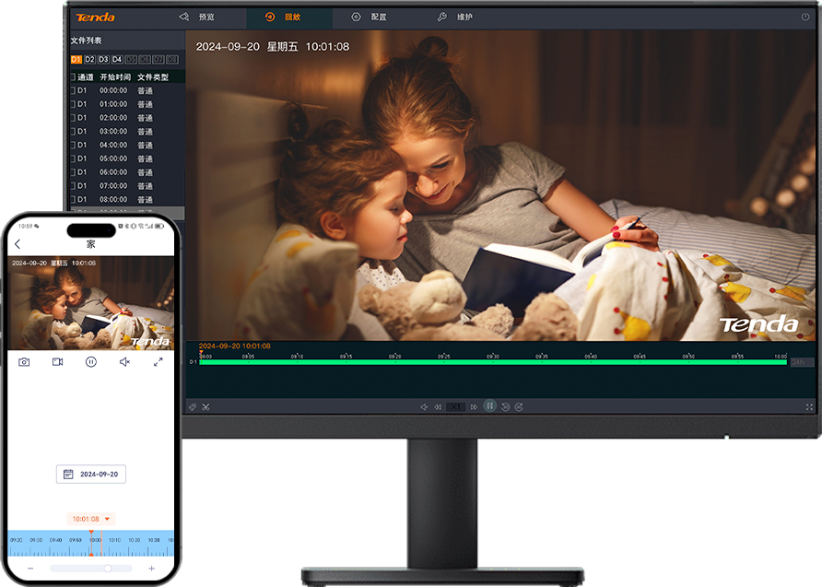
Task: Expand the 10:01:08 time dropdown on phone
Action: coord(91,519)
